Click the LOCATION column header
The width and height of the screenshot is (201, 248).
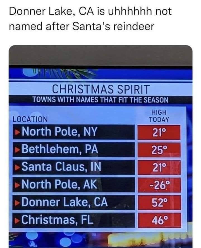coord(30,119)
